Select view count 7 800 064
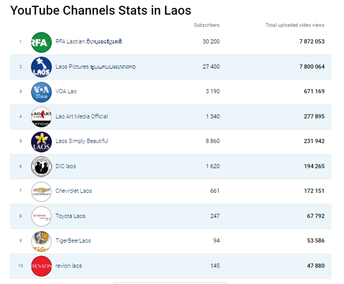This screenshot has height=284, width=344. pyautogui.click(x=311, y=67)
